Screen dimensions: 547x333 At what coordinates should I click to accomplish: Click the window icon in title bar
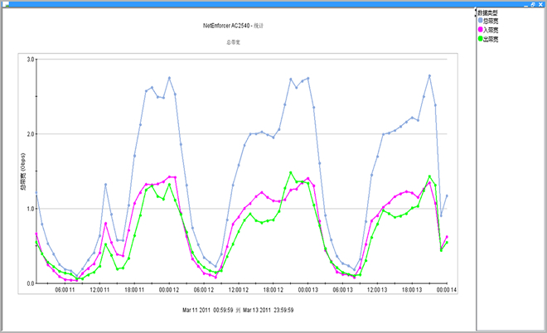point(6,4)
